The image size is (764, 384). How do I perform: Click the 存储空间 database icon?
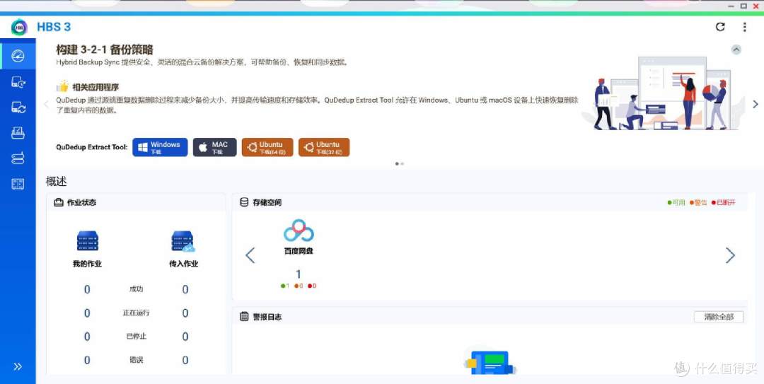[244, 202]
